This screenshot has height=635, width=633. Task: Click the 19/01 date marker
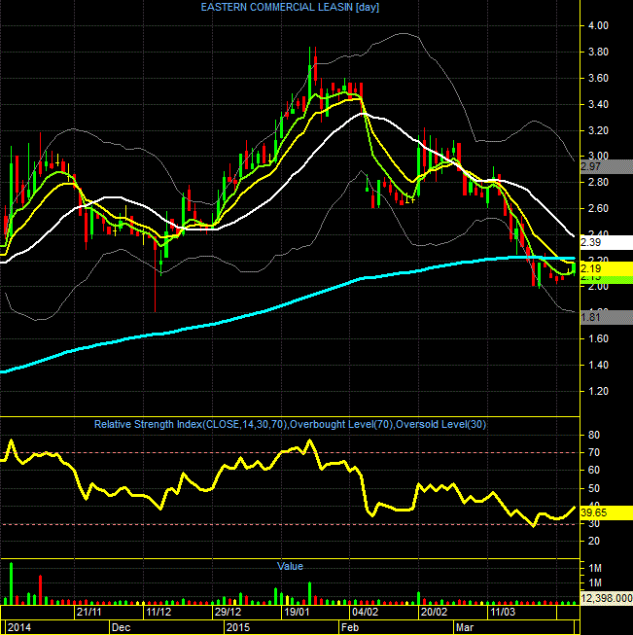coord(297,612)
